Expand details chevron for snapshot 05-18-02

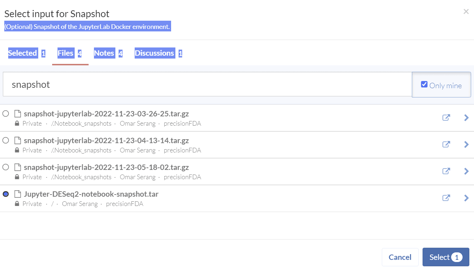tap(466, 171)
